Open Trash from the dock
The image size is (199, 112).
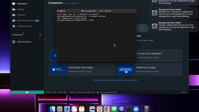(x=146, y=109)
